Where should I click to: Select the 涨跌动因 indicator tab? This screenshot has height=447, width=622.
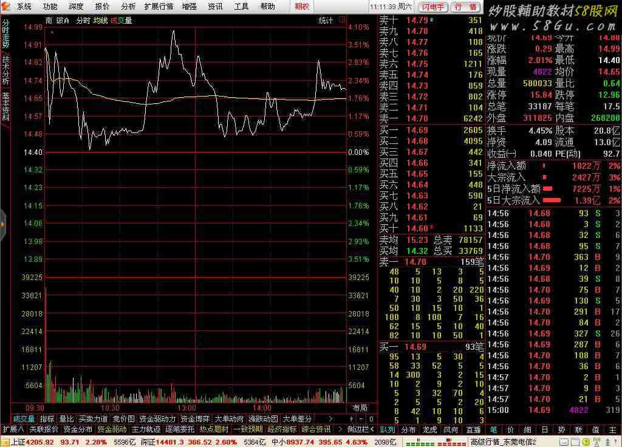coord(263,419)
